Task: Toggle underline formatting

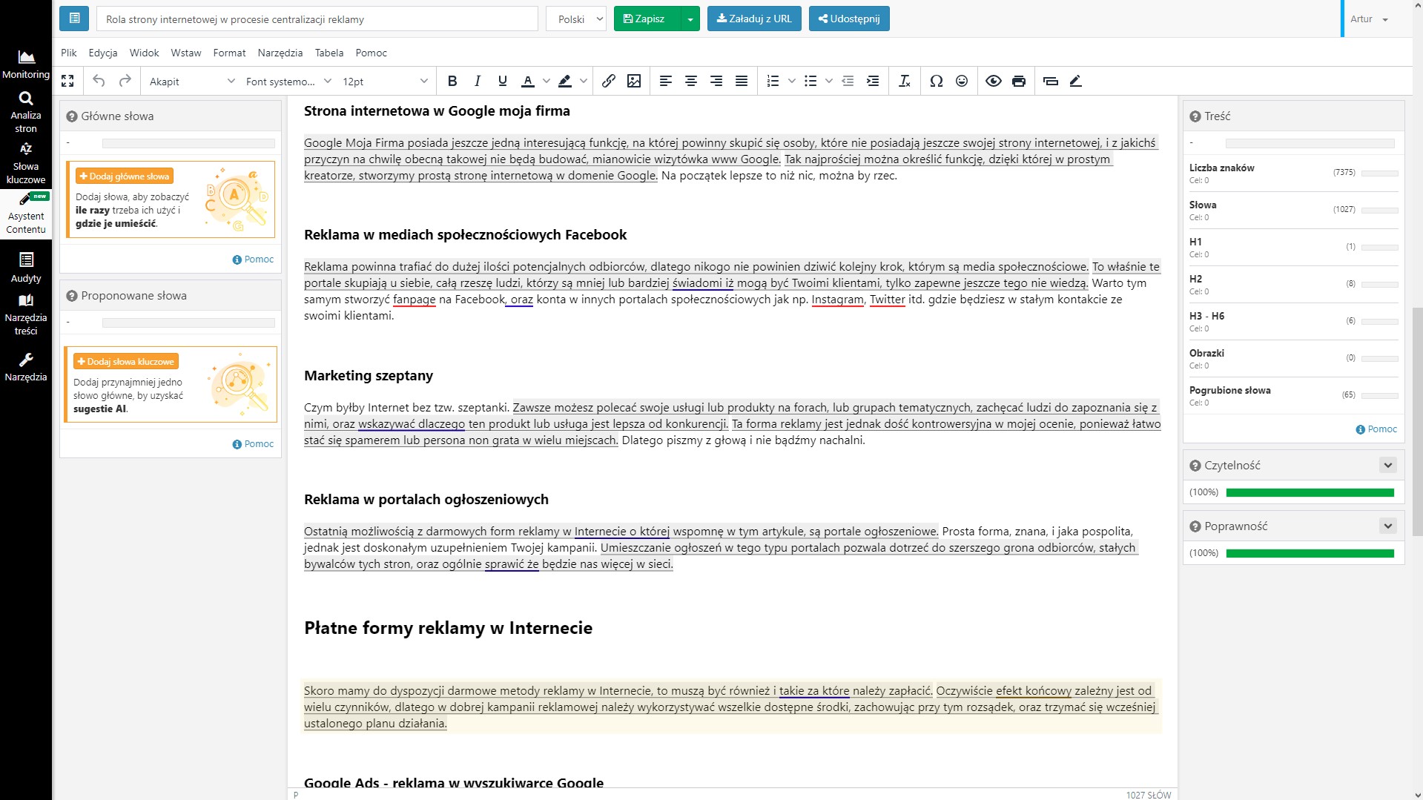Action: [503, 81]
